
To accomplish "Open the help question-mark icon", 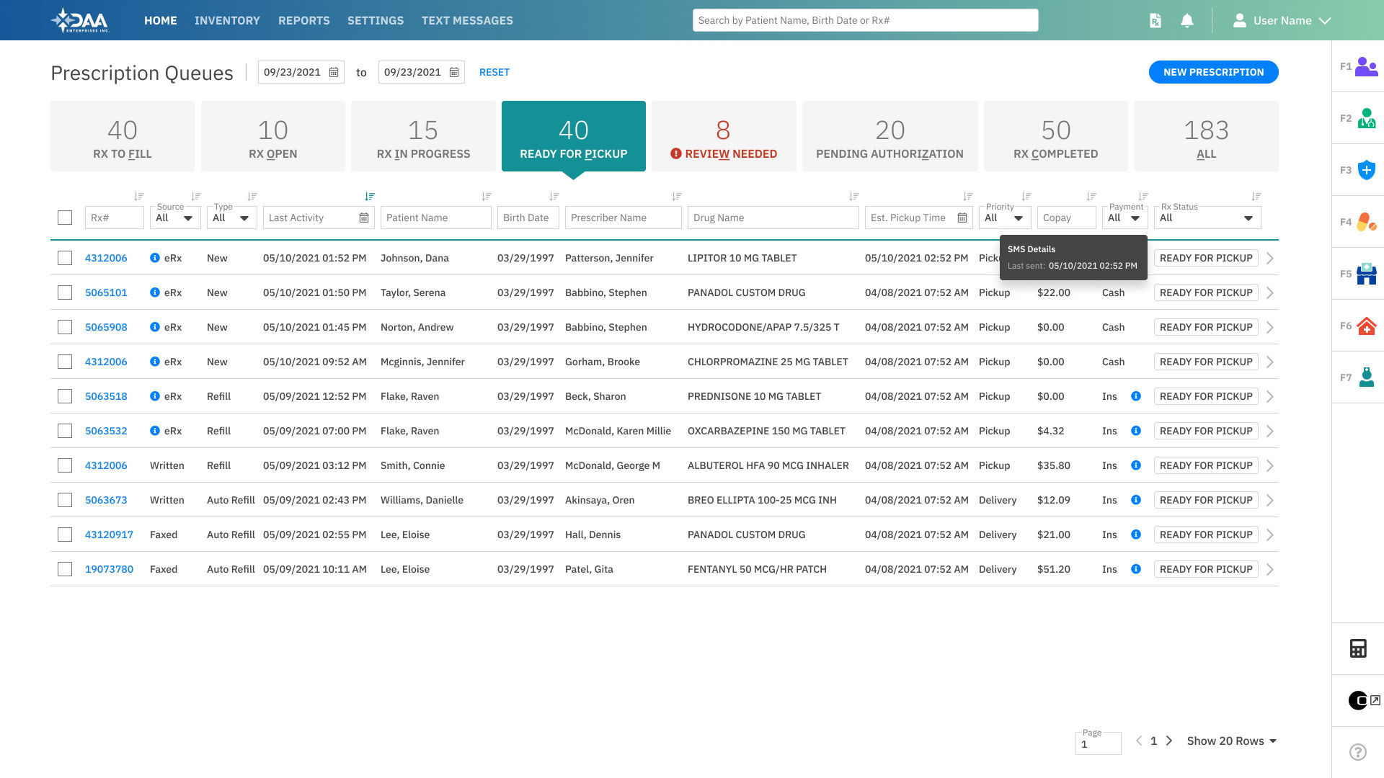I will 1359,751.
